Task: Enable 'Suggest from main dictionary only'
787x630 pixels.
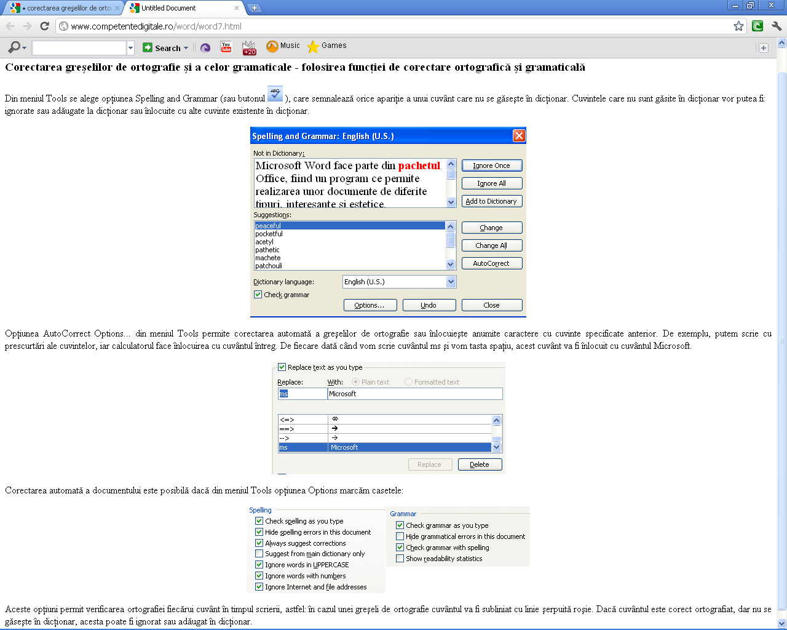Action: [x=259, y=554]
